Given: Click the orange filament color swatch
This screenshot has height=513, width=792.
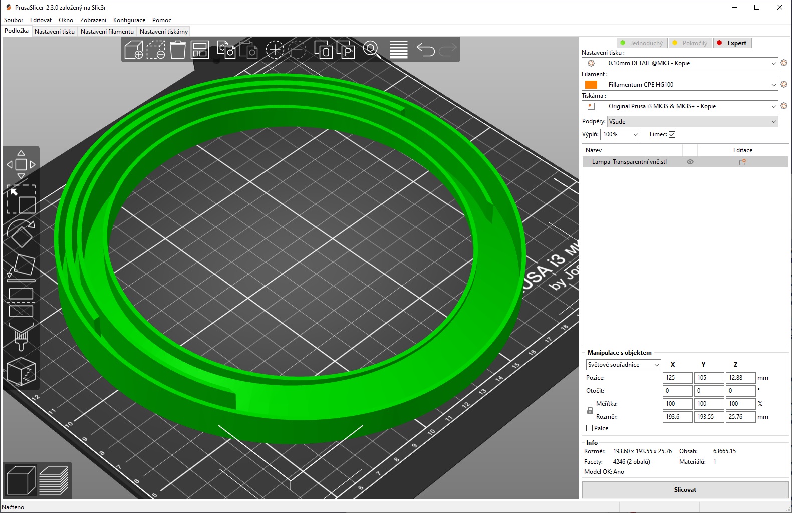Looking at the screenshot, I should (591, 85).
